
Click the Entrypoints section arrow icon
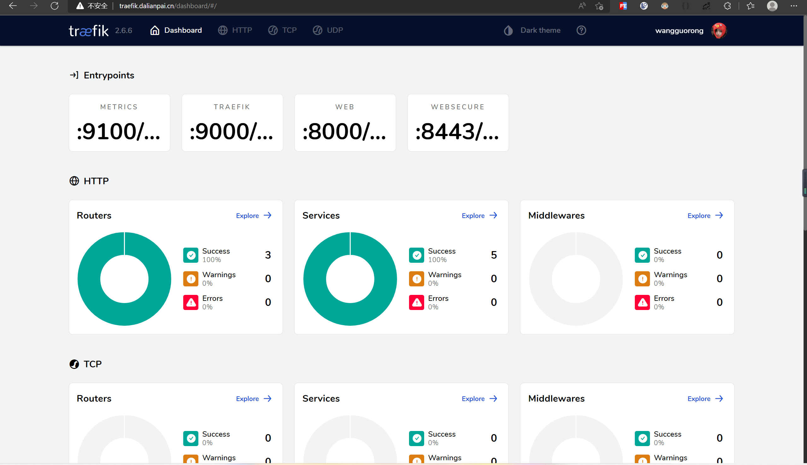pos(74,75)
